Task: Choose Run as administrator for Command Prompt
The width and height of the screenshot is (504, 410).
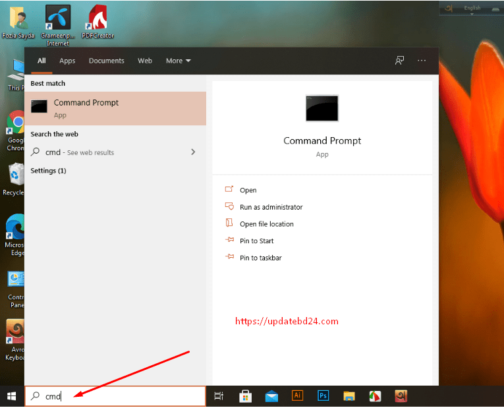Action: 271,207
